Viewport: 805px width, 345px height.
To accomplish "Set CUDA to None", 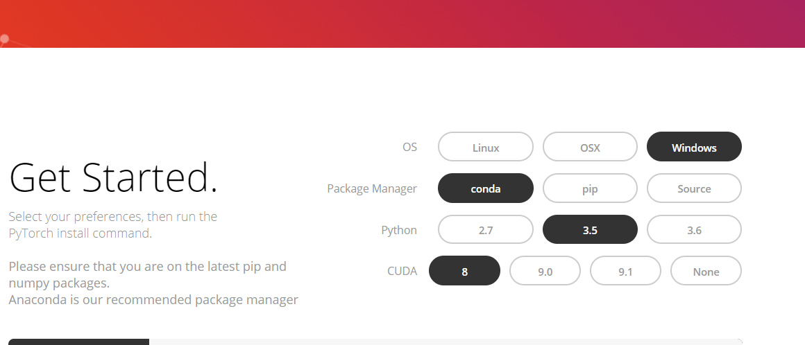I will pyautogui.click(x=706, y=271).
